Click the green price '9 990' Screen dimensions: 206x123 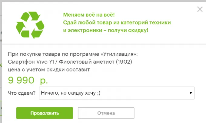pos(21,80)
